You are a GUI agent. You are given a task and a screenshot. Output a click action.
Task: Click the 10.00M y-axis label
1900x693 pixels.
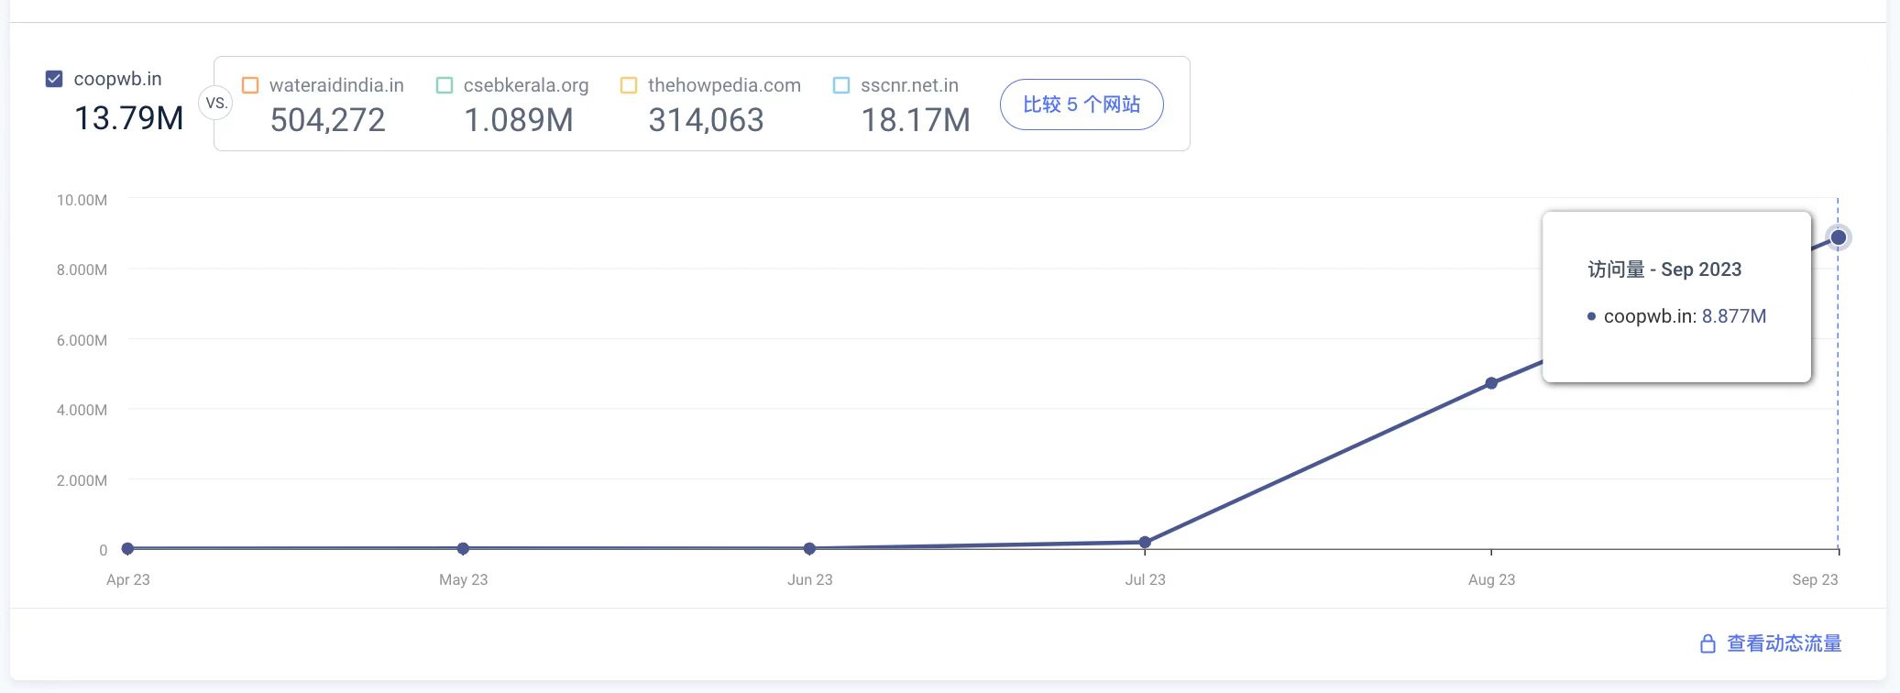pos(82,200)
